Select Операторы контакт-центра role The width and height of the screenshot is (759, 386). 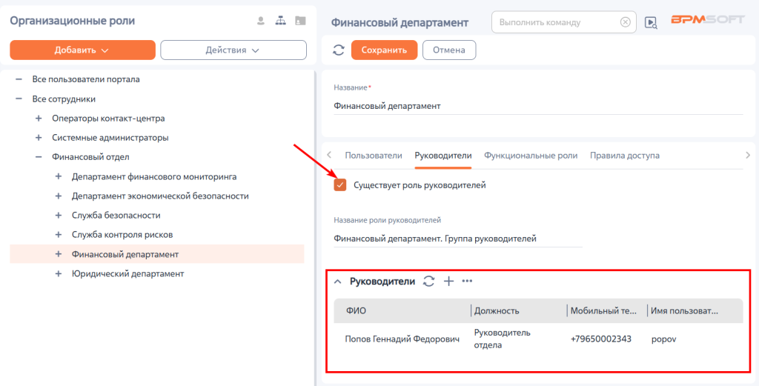pyautogui.click(x=108, y=118)
